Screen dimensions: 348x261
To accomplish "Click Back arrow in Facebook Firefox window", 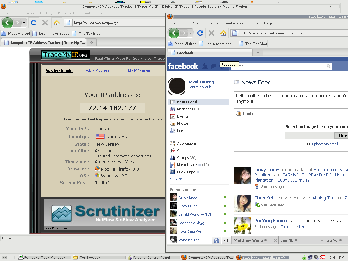I will [174, 33].
